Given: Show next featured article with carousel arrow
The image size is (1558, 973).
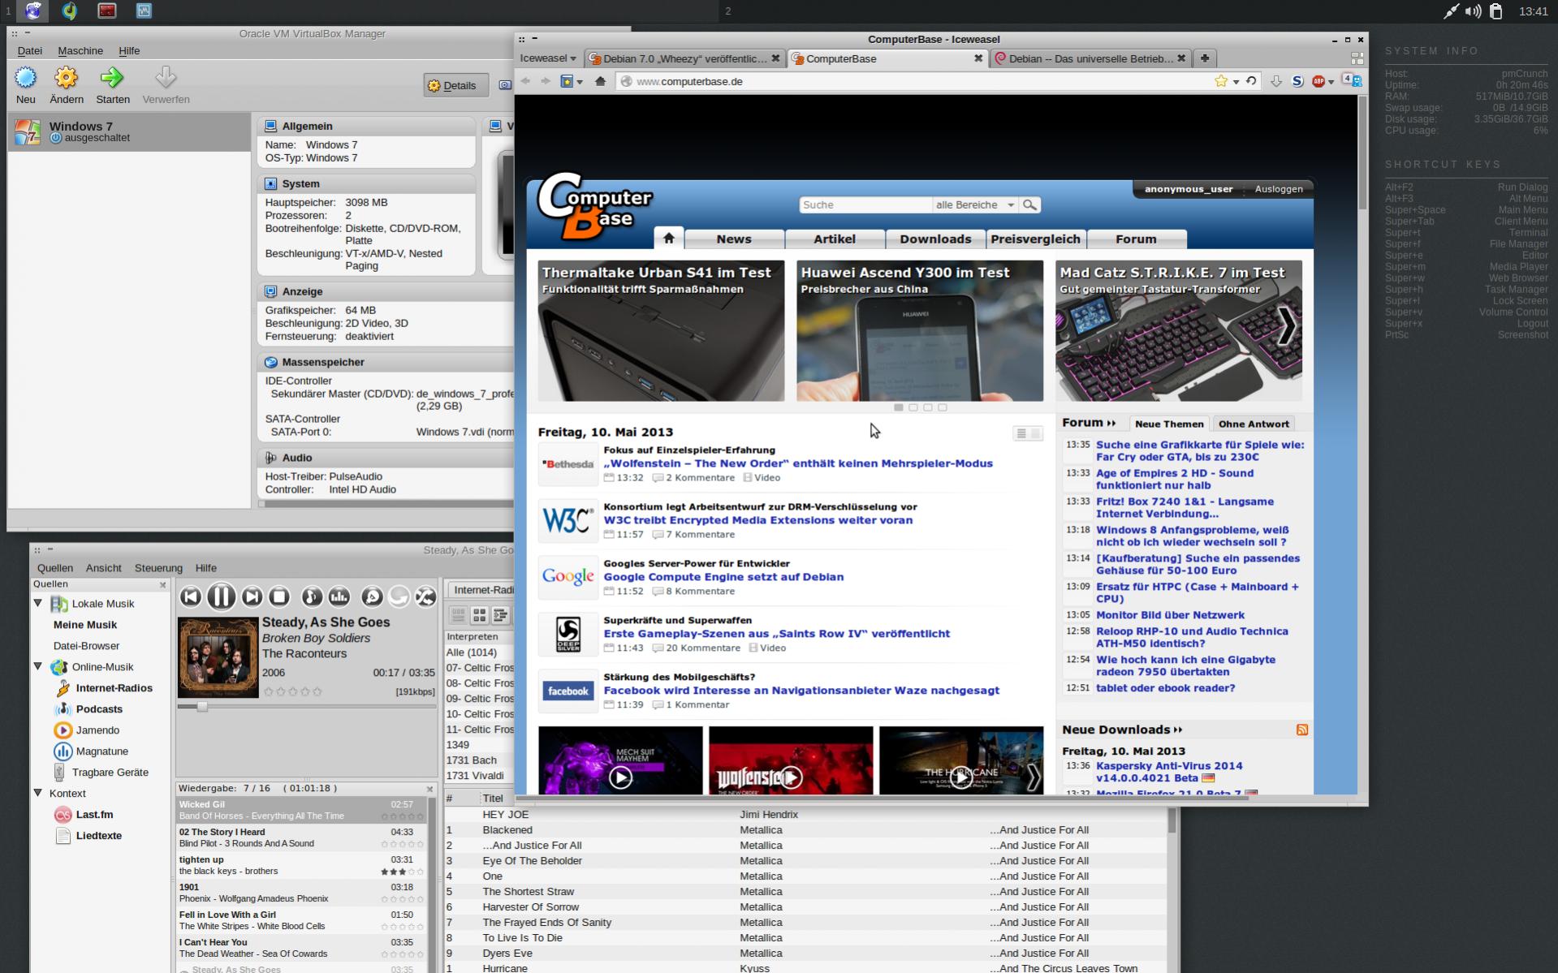Looking at the screenshot, I should point(1287,327).
